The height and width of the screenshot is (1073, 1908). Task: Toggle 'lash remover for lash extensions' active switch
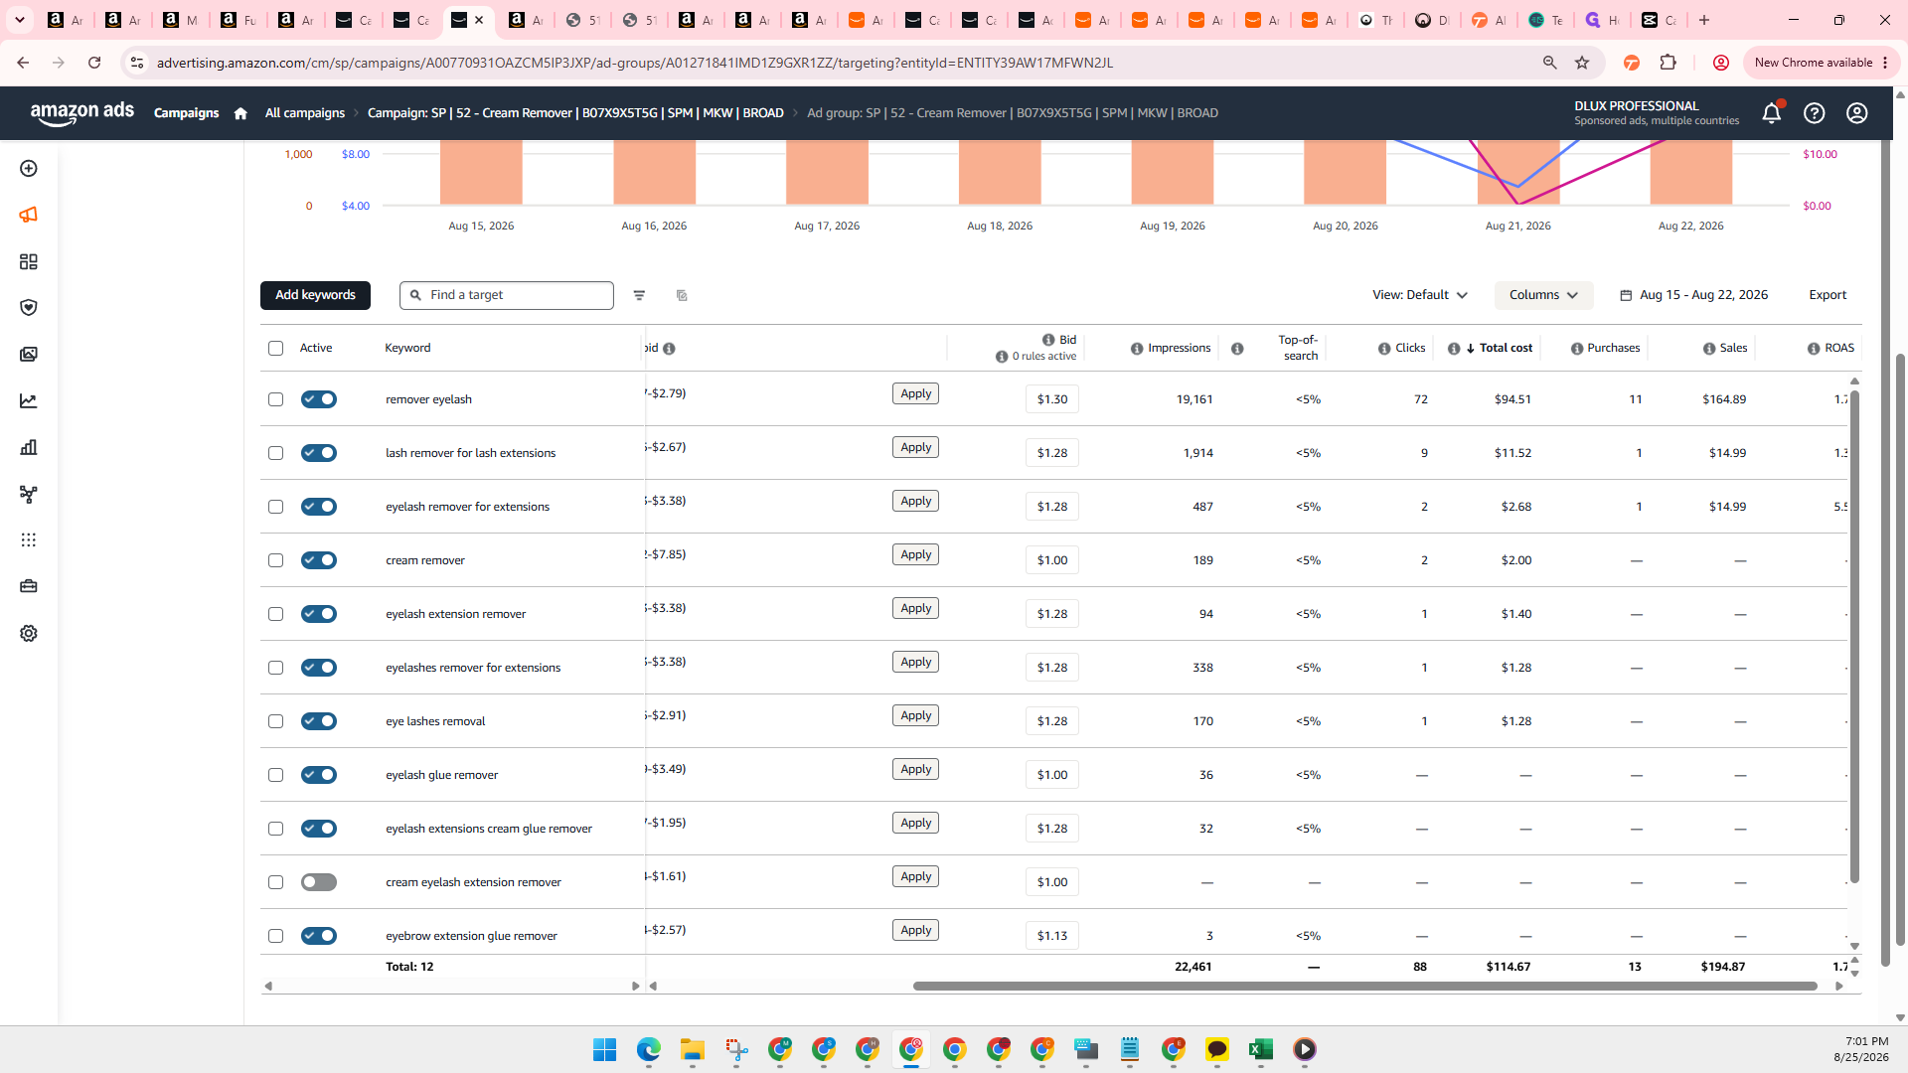319,453
